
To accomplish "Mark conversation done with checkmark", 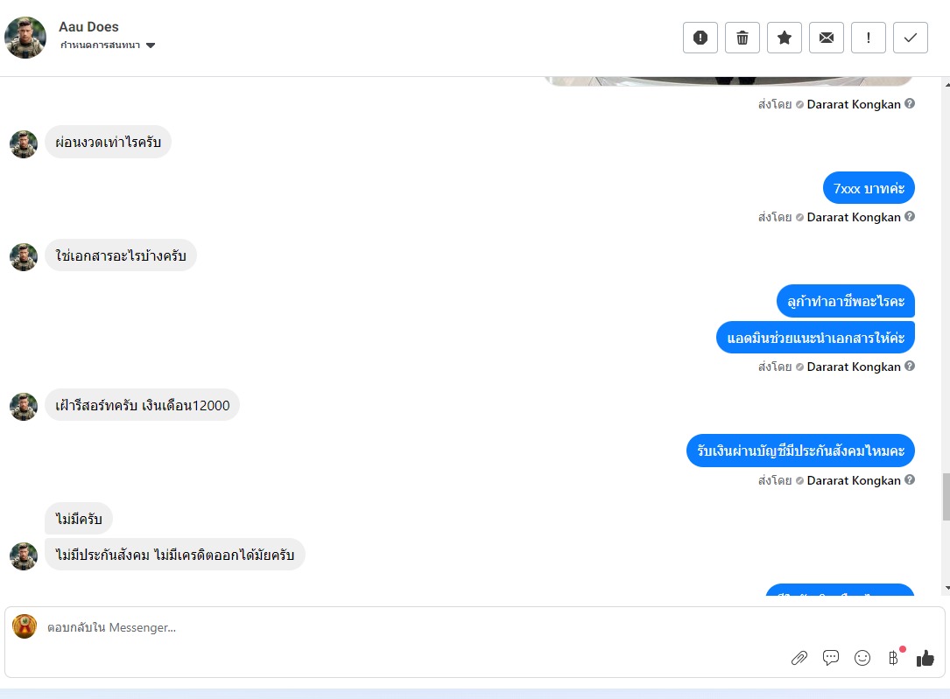I will tap(910, 38).
